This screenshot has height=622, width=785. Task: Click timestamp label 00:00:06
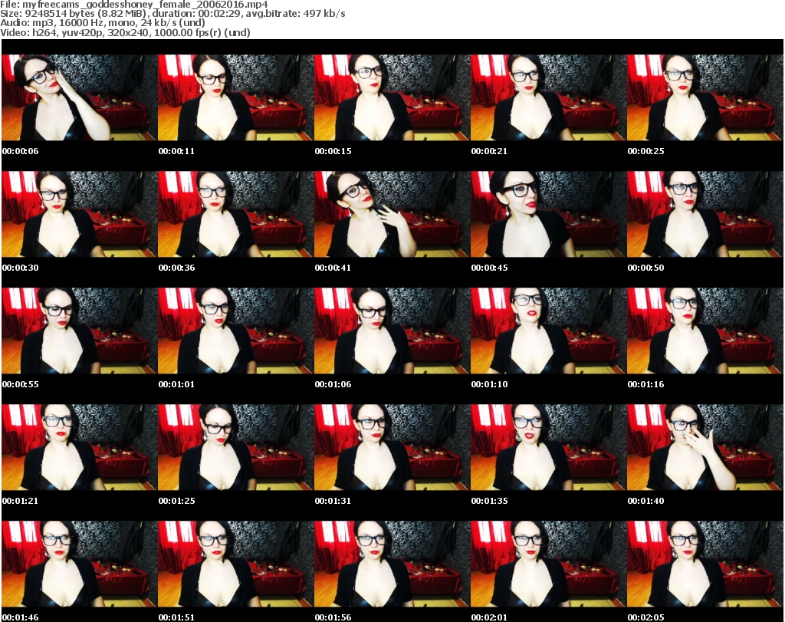(x=20, y=151)
